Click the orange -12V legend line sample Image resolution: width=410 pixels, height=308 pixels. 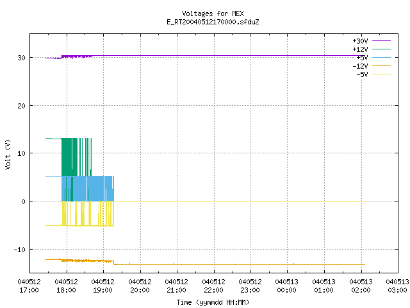(382, 65)
